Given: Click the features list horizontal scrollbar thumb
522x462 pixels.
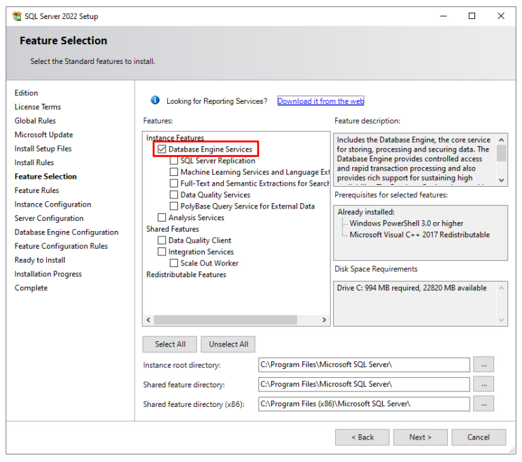Looking at the screenshot, I should (x=226, y=320).
